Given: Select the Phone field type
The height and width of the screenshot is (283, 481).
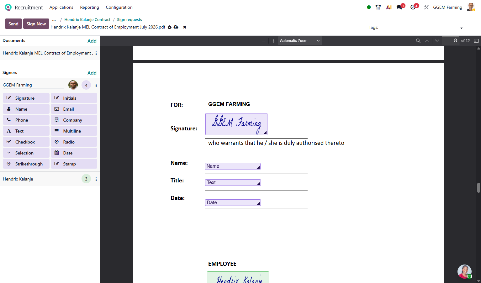Looking at the screenshot, I should (x=26, y=120).
